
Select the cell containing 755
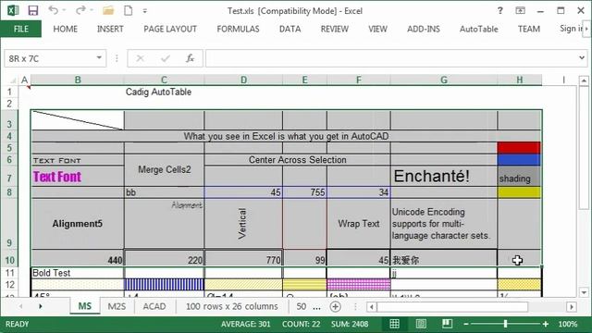[304, 192]
